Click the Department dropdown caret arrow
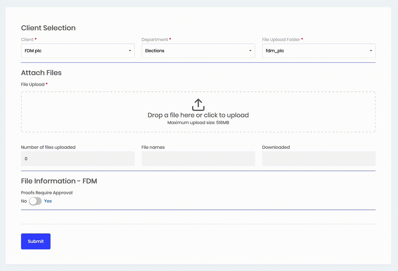 (250, 51)
